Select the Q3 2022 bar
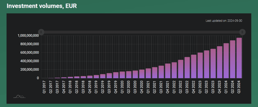 coord(187,68)
